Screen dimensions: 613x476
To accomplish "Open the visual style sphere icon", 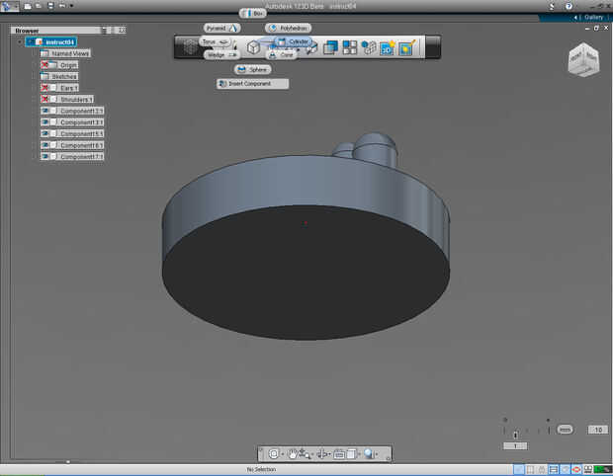I will (x=368, y=453).
